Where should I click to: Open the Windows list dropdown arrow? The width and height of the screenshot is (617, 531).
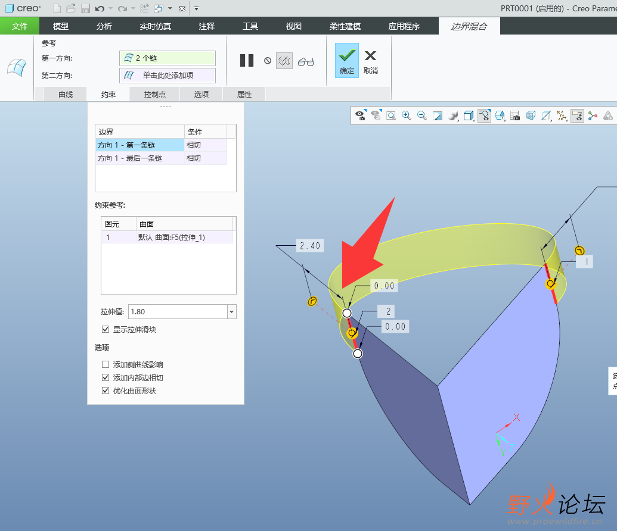(x=170, y=8)
